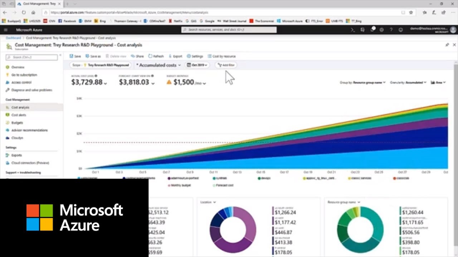Click the Actual cost info icon
458x257 pixels.
[96, 76]
